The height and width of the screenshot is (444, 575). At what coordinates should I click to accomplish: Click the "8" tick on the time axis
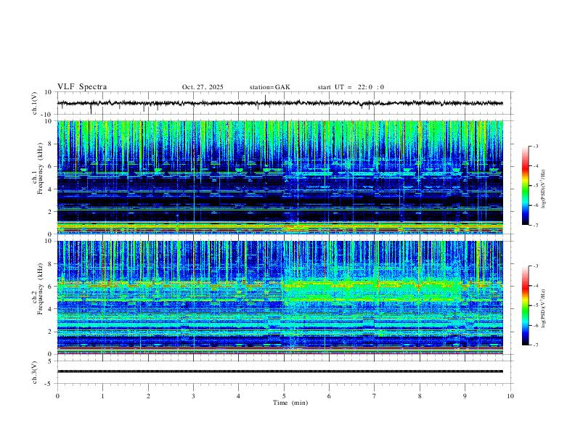[x=420, y=396]
